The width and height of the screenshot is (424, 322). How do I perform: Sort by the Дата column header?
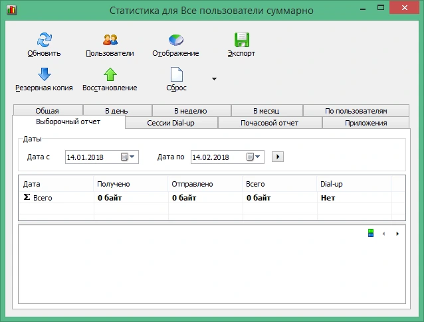pyautogui.click(x=56, y=184)
